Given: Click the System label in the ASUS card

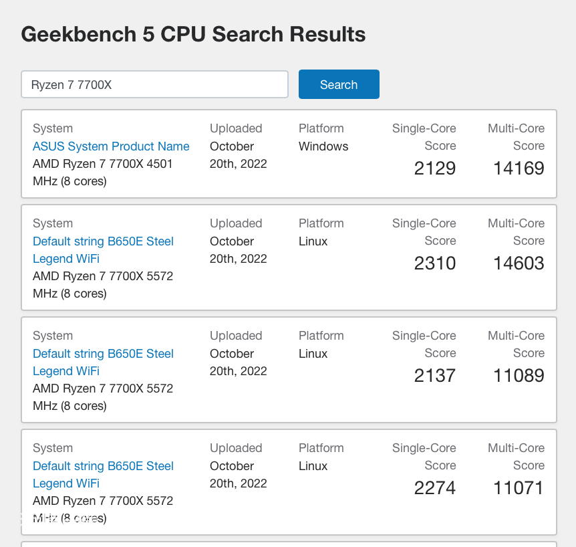Looking at the screenshot, I should click(53, 128).
